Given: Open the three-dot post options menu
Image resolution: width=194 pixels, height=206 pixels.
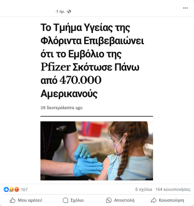Looking at the screenshot, I should point(185,8).
